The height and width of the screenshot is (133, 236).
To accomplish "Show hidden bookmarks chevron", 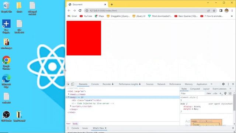I will coord(232,16).
